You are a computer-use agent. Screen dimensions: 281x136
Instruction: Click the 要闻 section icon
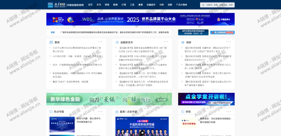(51, 42)
